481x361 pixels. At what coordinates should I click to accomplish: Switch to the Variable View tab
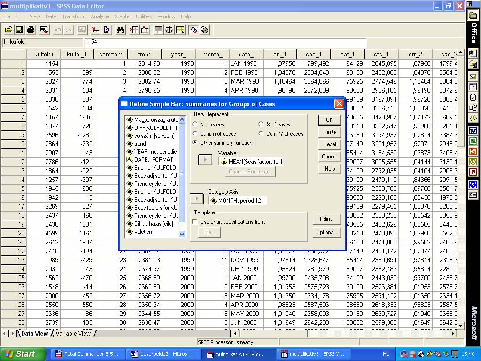pyautogui.click(x=73, y=333)
